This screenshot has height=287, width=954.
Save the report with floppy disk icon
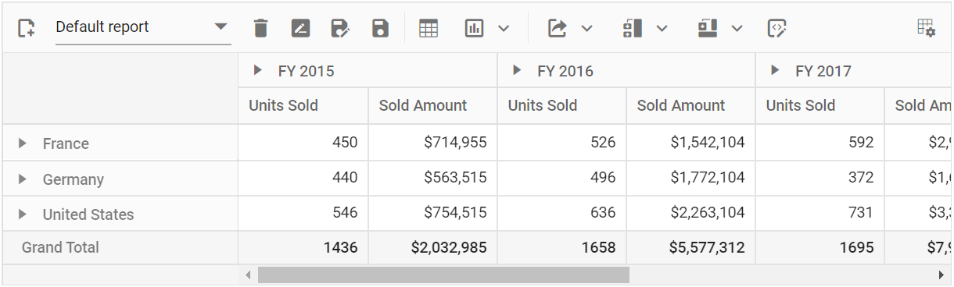pyautogui.click(x=380, y=29)
